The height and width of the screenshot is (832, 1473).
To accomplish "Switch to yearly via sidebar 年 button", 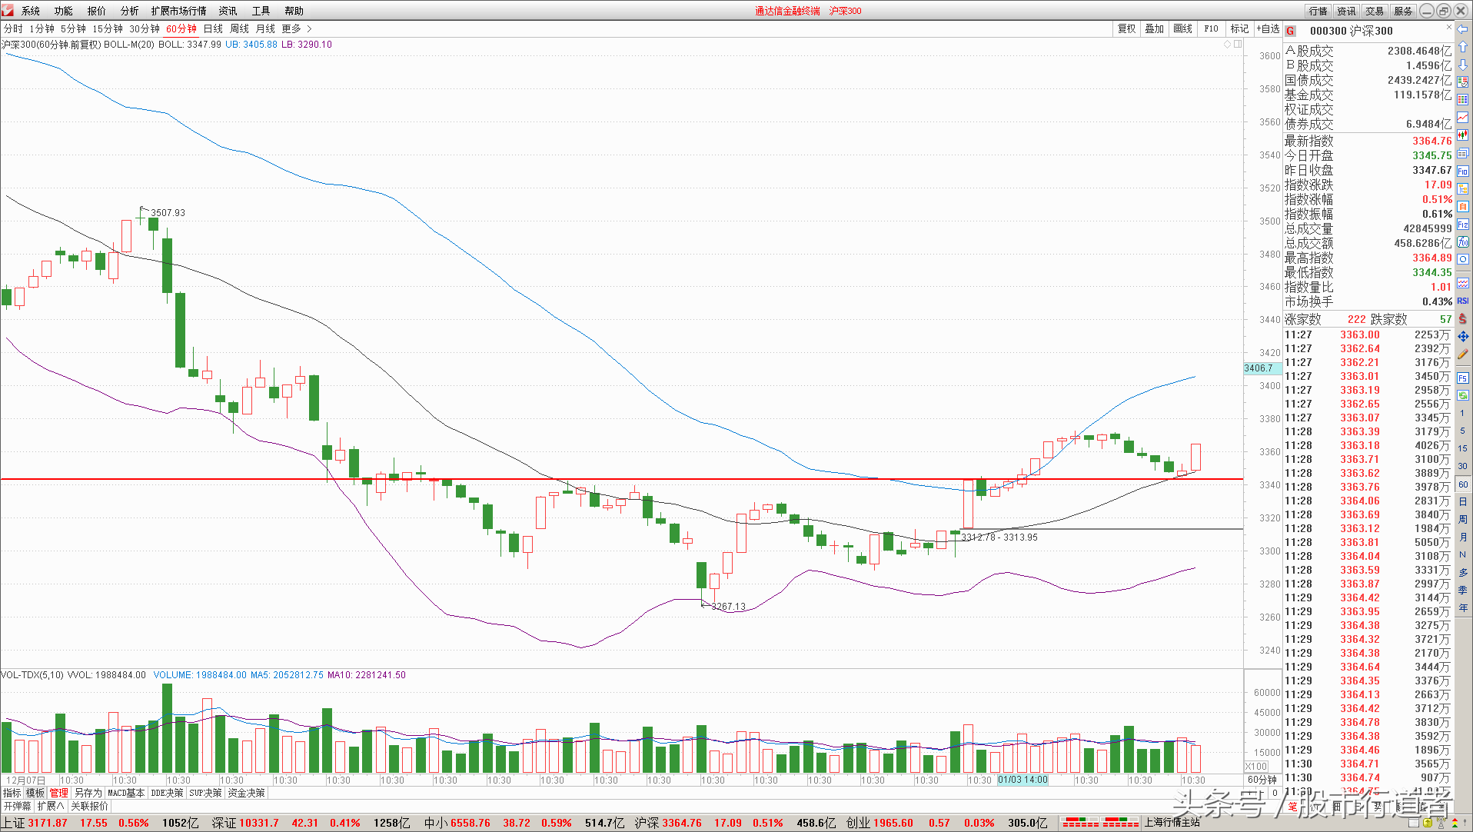I will coord(1462,608).
